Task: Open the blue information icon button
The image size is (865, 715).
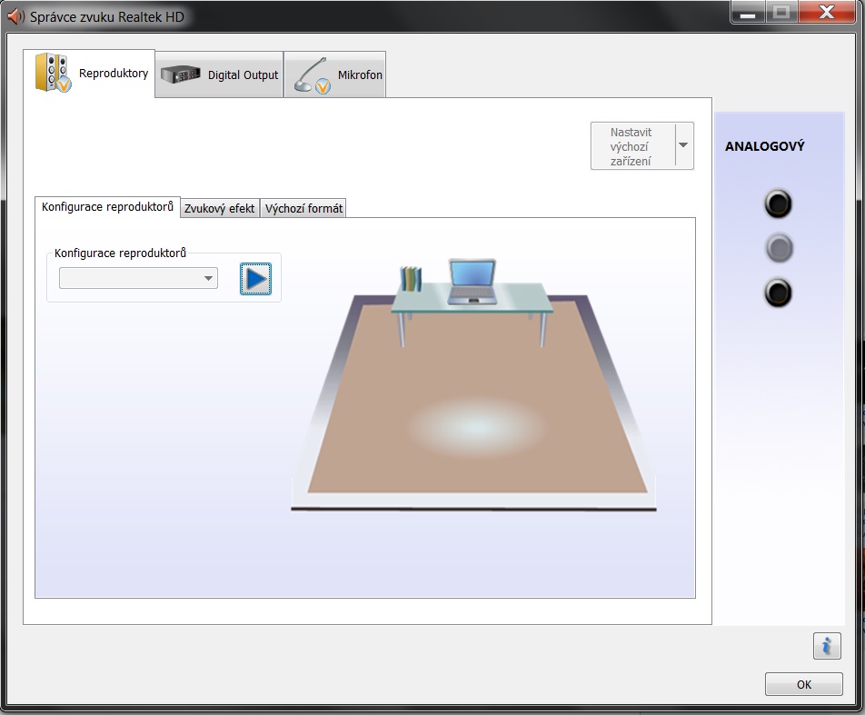Action: pos(827,645)
